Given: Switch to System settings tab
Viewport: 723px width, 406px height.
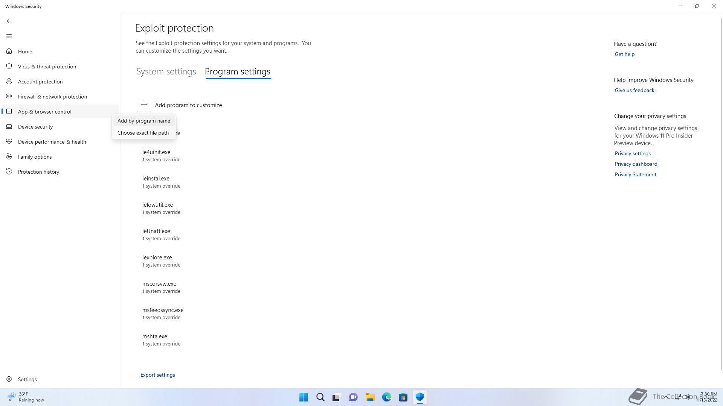Looking at the screenshot, I should pos(166,71).
